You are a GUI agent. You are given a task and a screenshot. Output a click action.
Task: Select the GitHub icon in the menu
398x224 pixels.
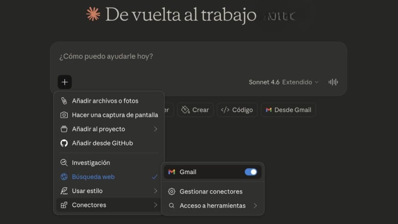pyautogui.click(x=64, y=143)
